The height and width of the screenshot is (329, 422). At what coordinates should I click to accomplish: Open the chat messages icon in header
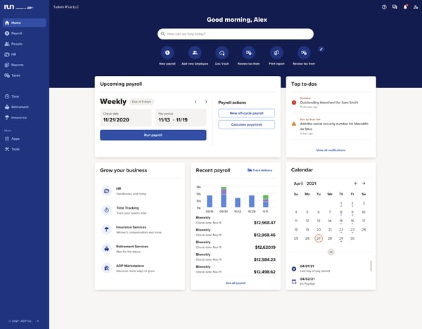(395, 7)
